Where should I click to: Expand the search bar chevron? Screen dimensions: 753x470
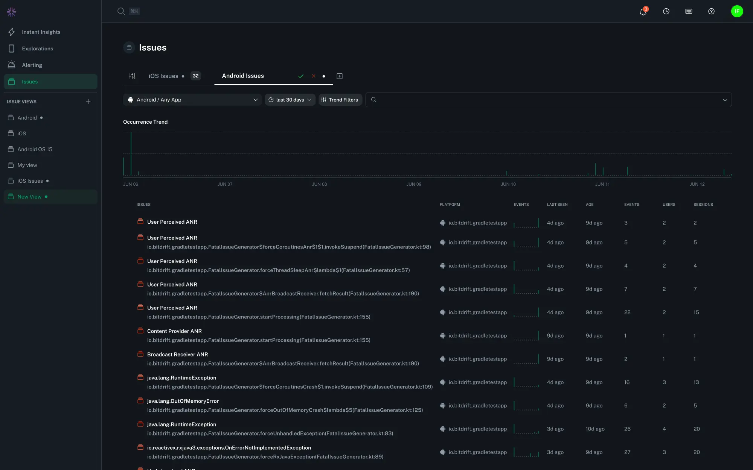[725, 100]
